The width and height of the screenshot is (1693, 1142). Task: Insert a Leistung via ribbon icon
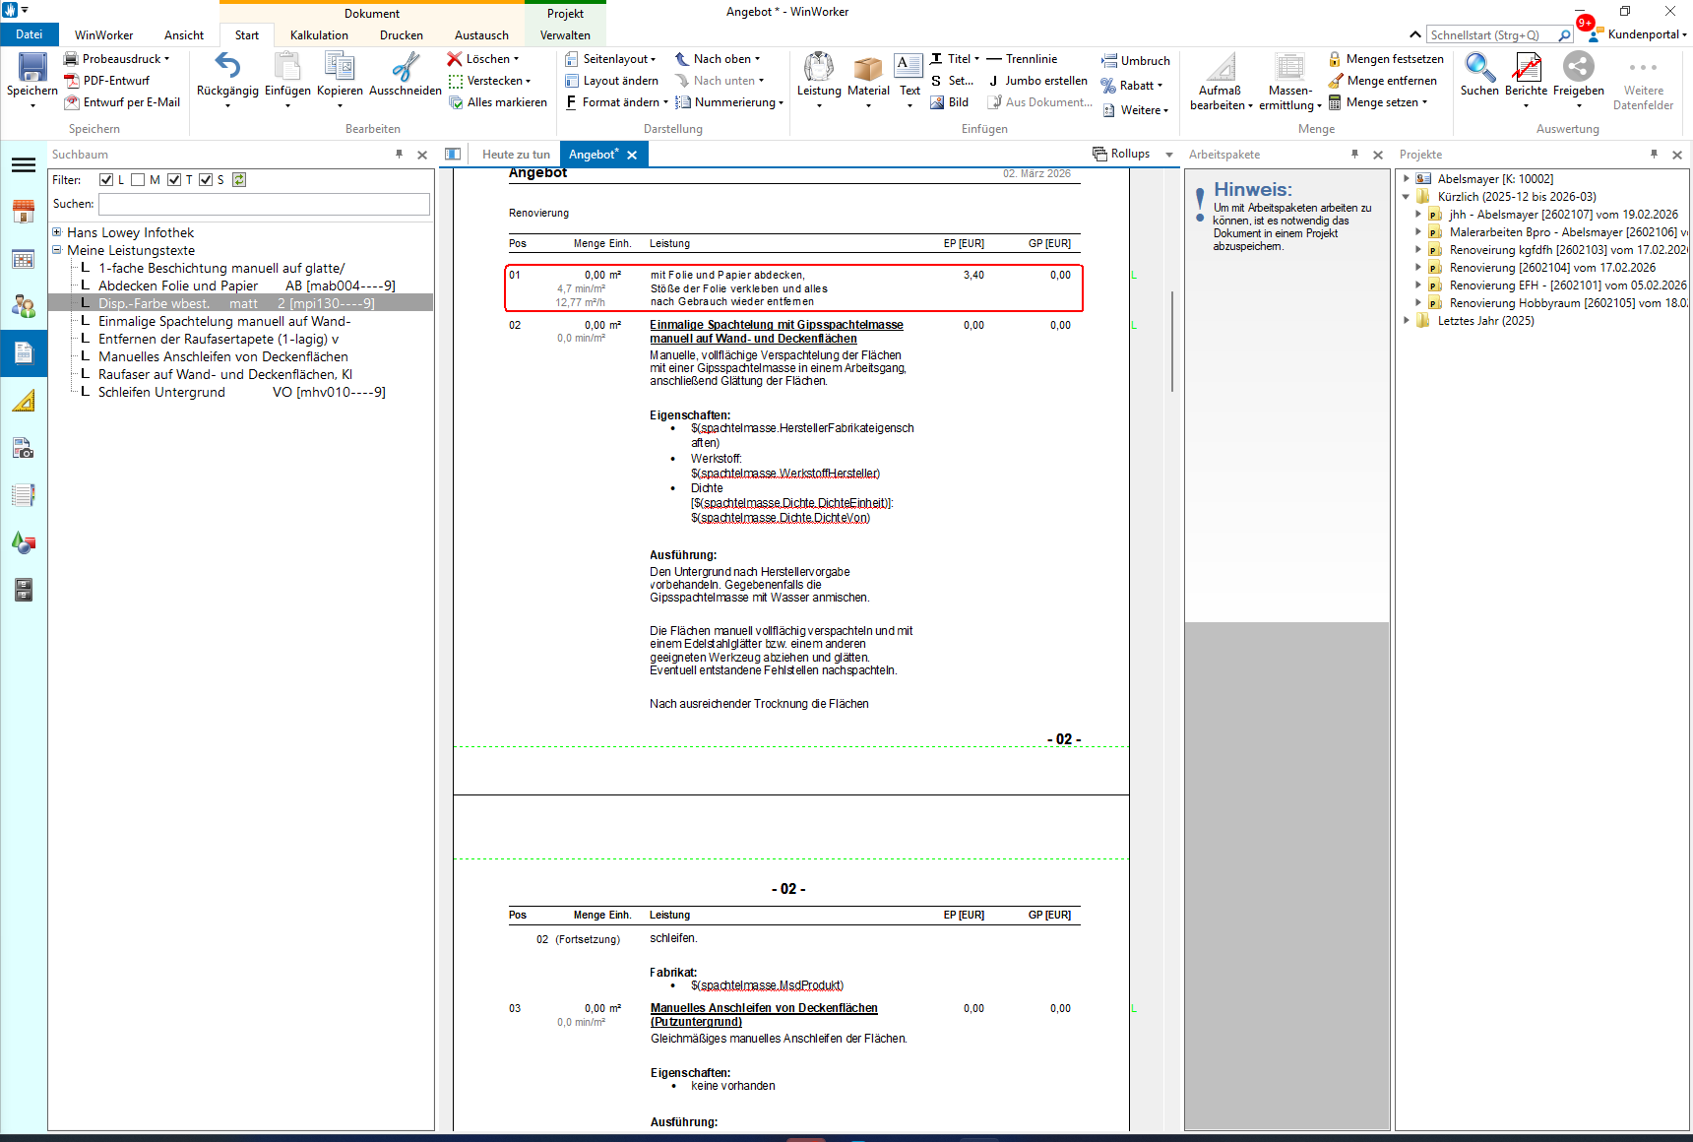tap(818, 68)
